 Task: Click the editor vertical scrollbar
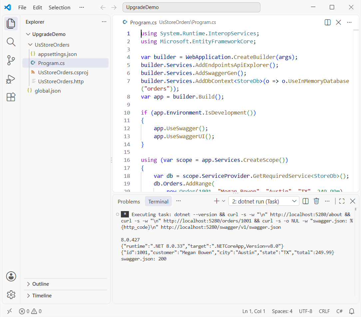point(356,111)
